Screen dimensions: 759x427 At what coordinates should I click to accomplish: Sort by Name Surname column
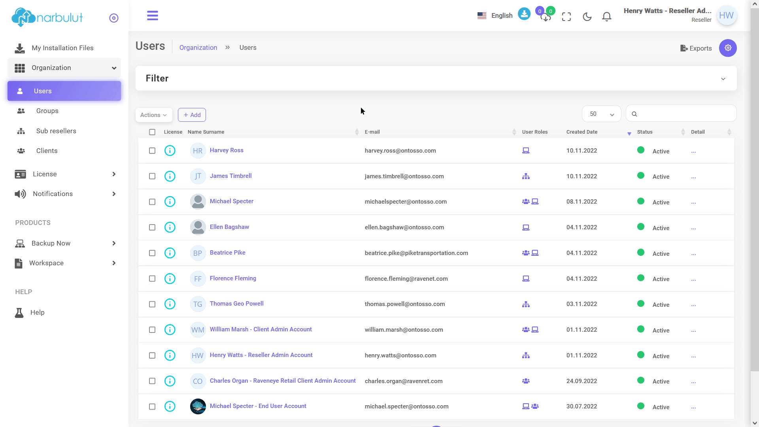206,132
